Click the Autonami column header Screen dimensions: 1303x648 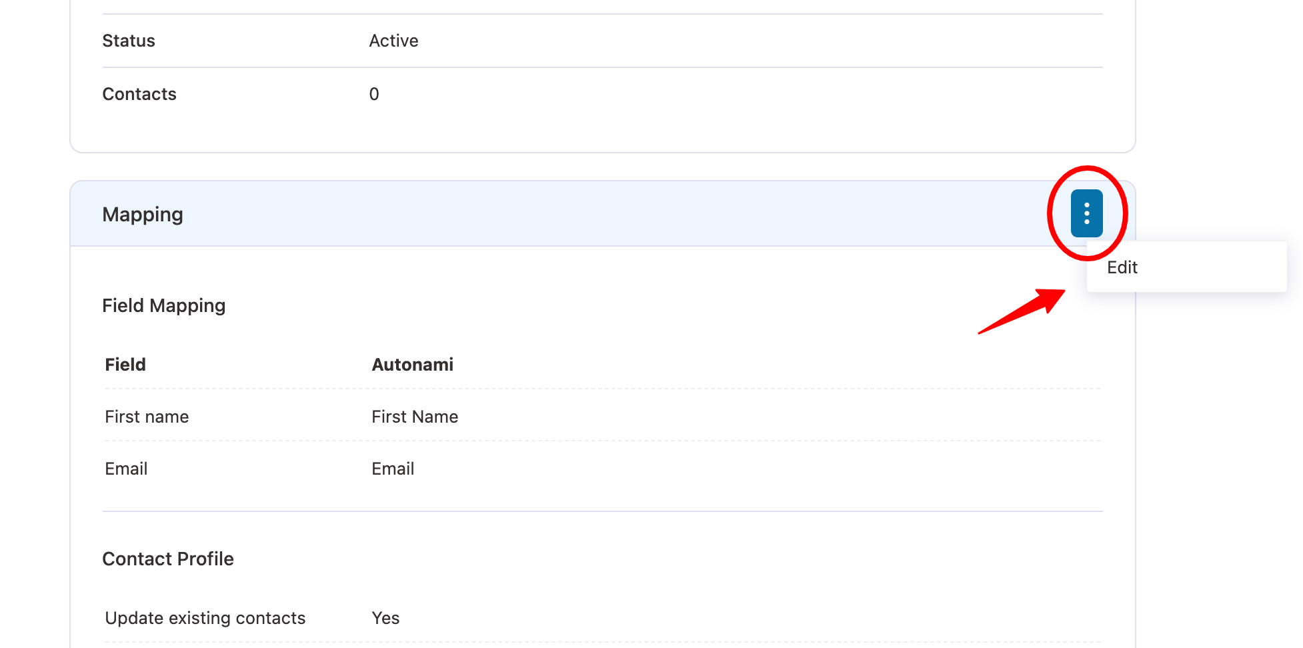[x=412, y=364]
